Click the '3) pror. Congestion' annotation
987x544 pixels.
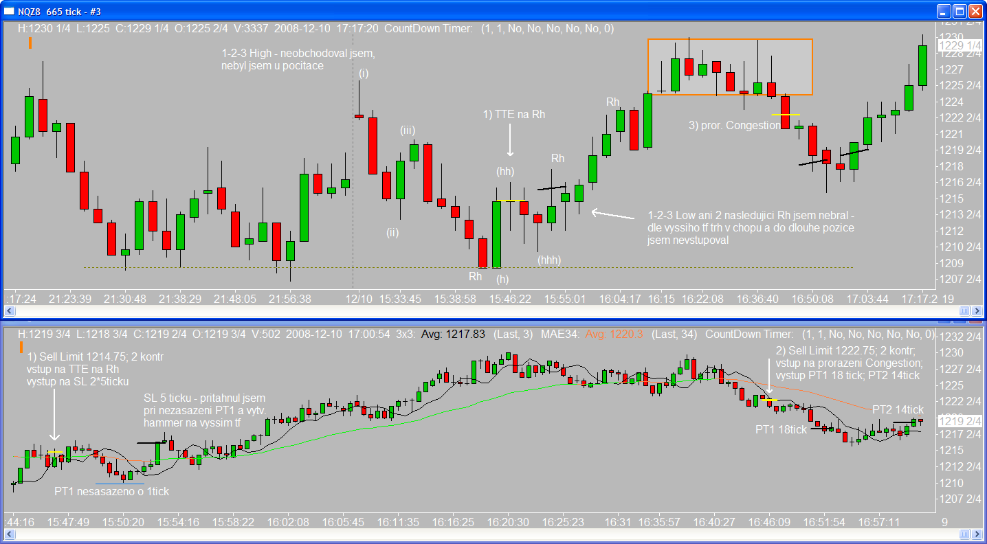click(735, 125)
